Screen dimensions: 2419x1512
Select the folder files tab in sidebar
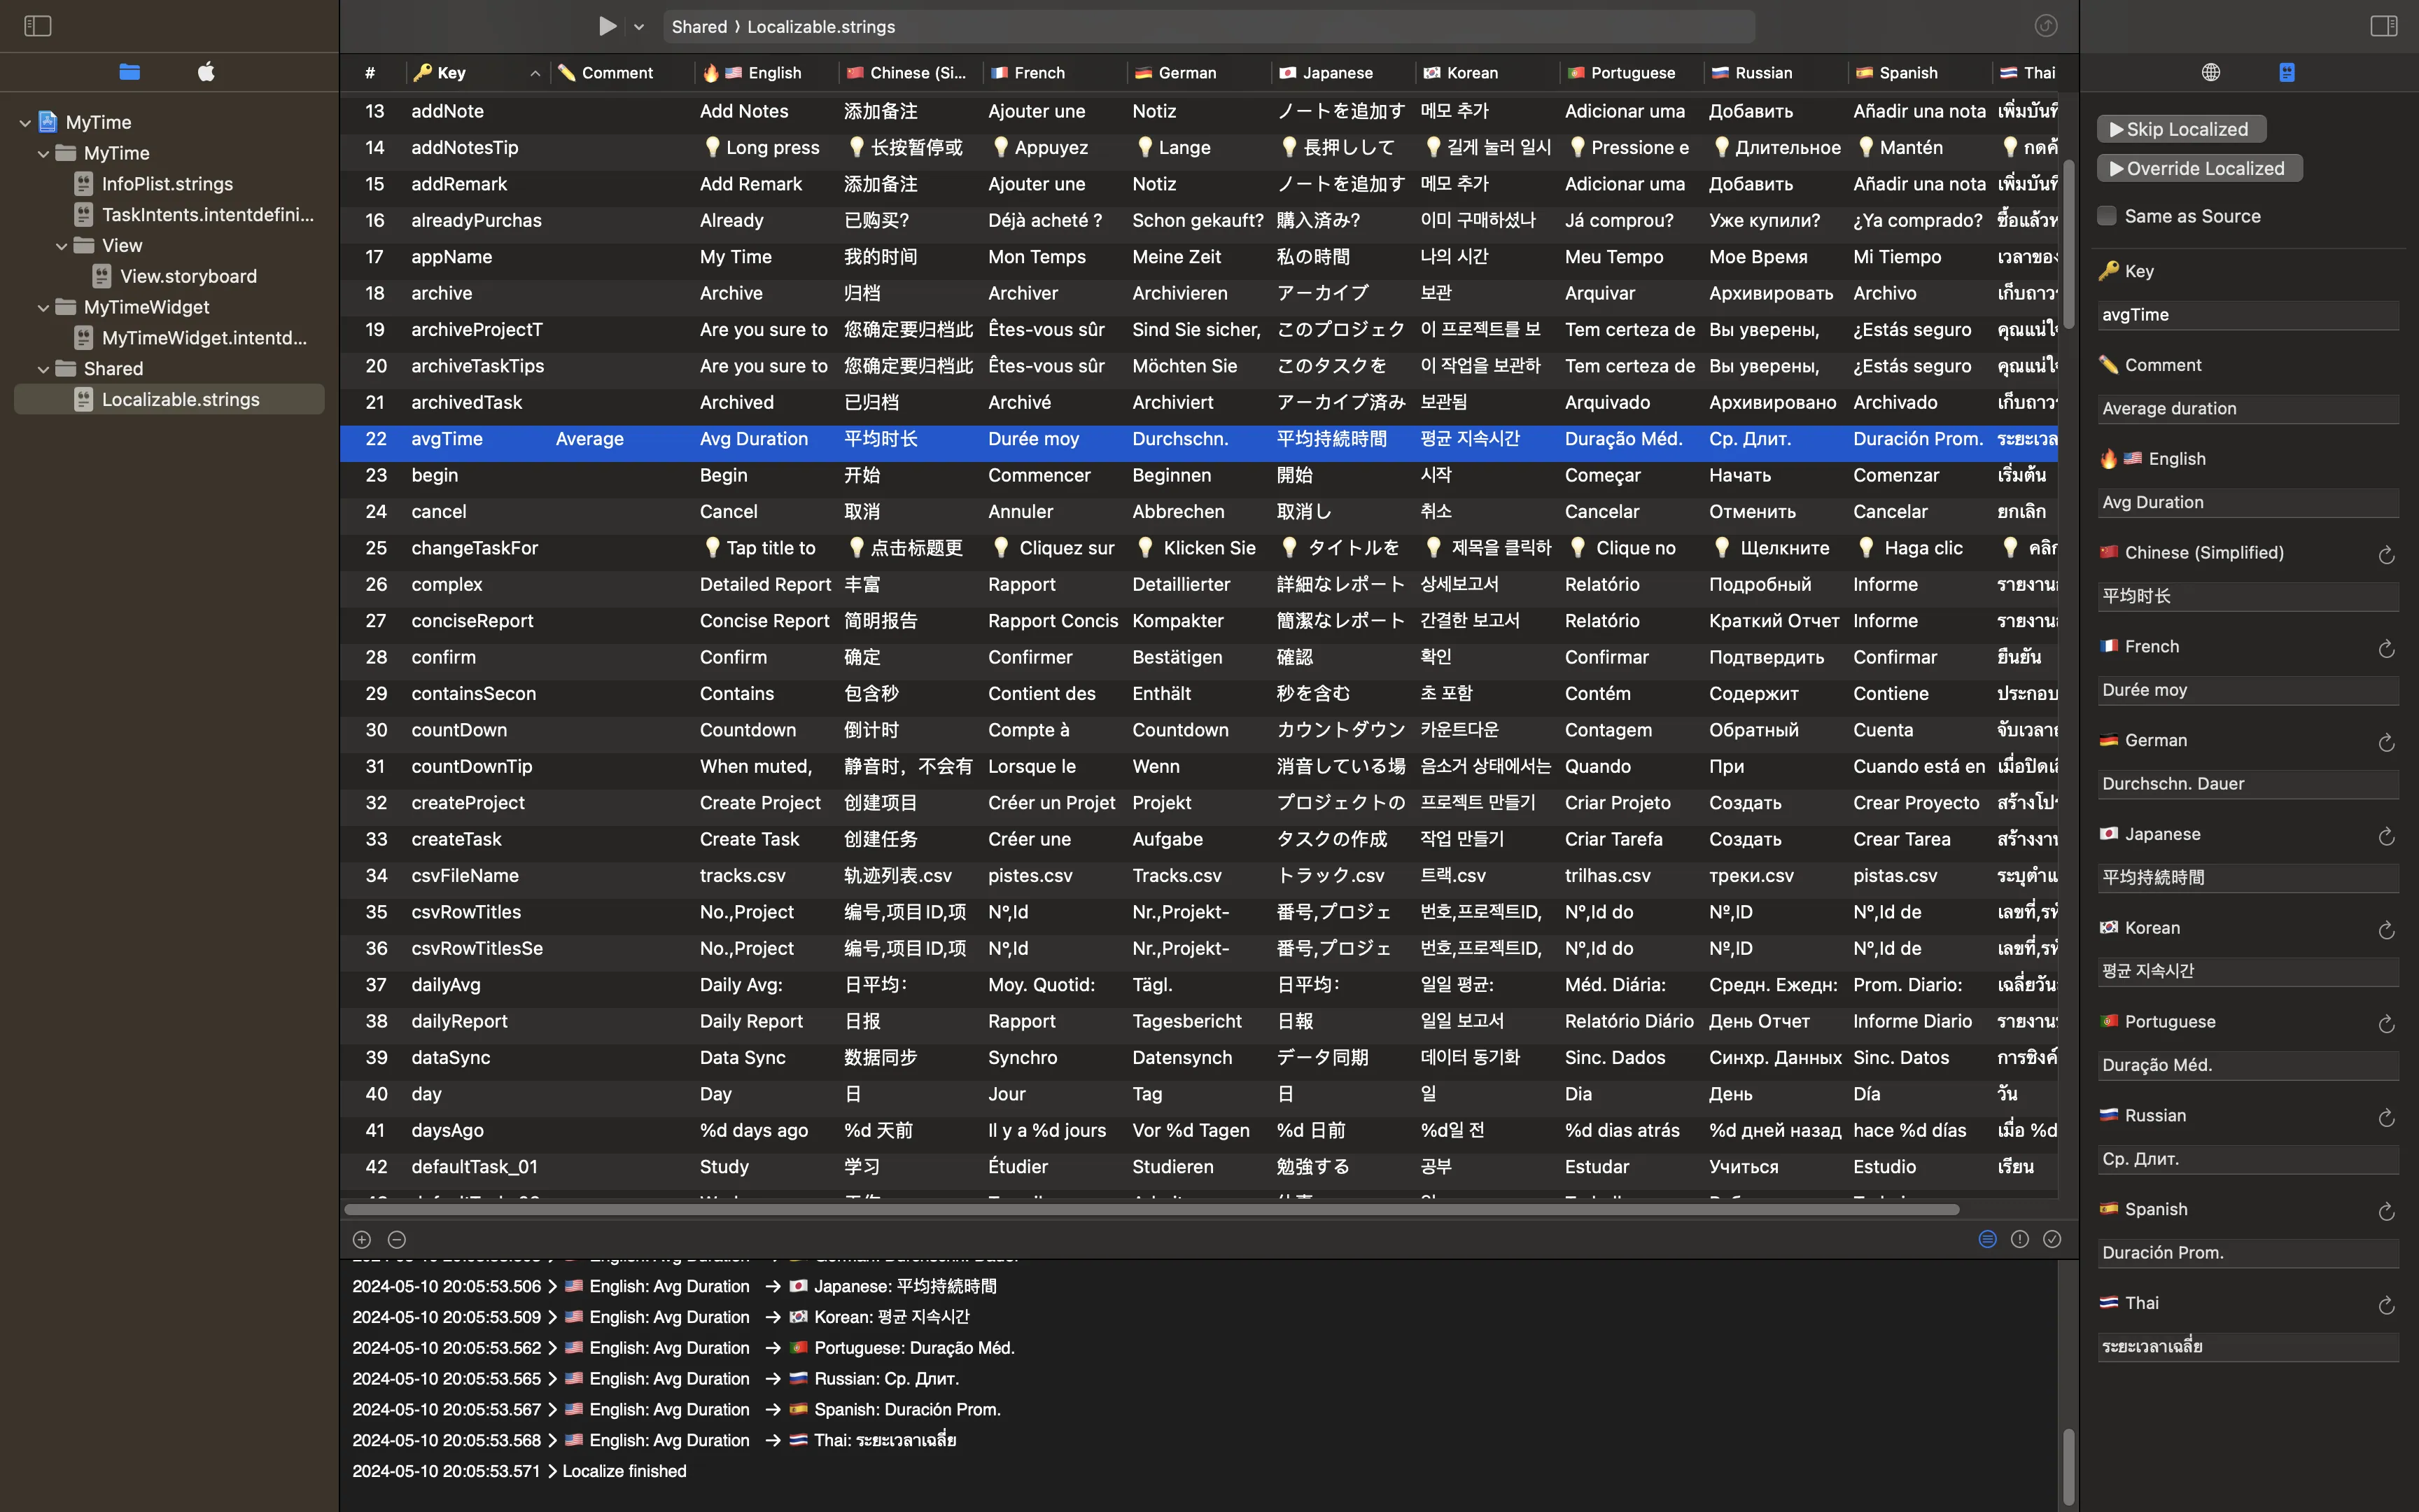pos(130,72)
